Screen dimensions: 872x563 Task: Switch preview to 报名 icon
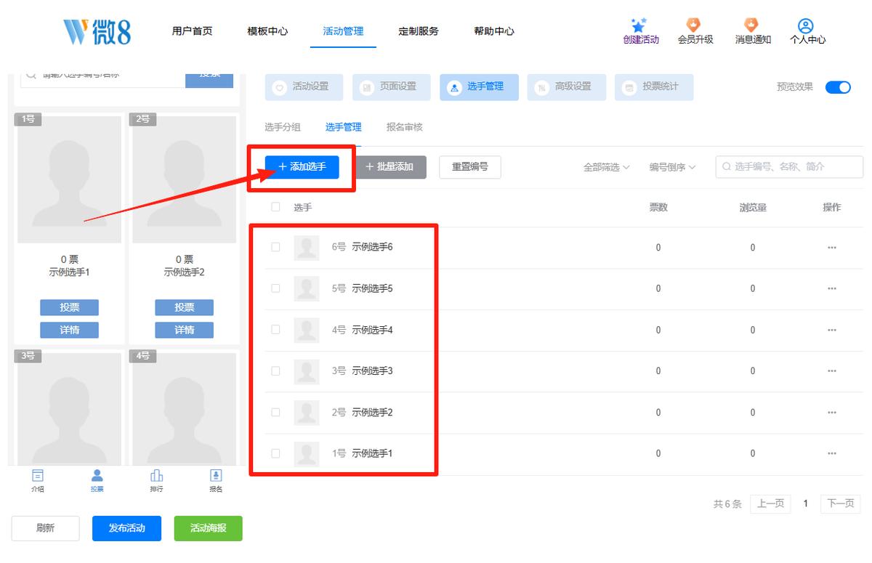tap(216, 476)
